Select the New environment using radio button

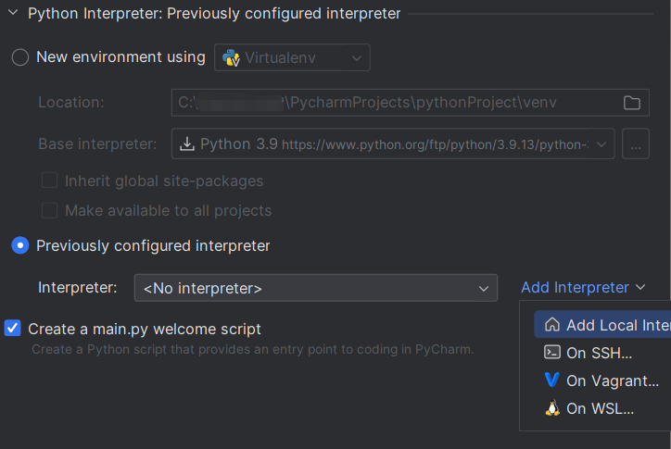point(20,57)
